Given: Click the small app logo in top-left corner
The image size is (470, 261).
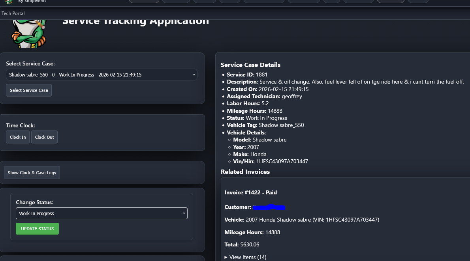Looking at the screenshot, I should [x=9, y=2].
